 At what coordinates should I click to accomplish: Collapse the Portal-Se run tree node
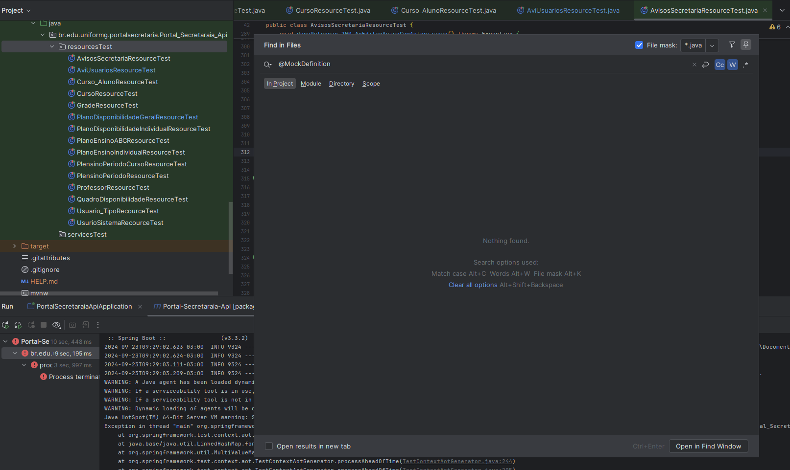[x=5, y=341]
